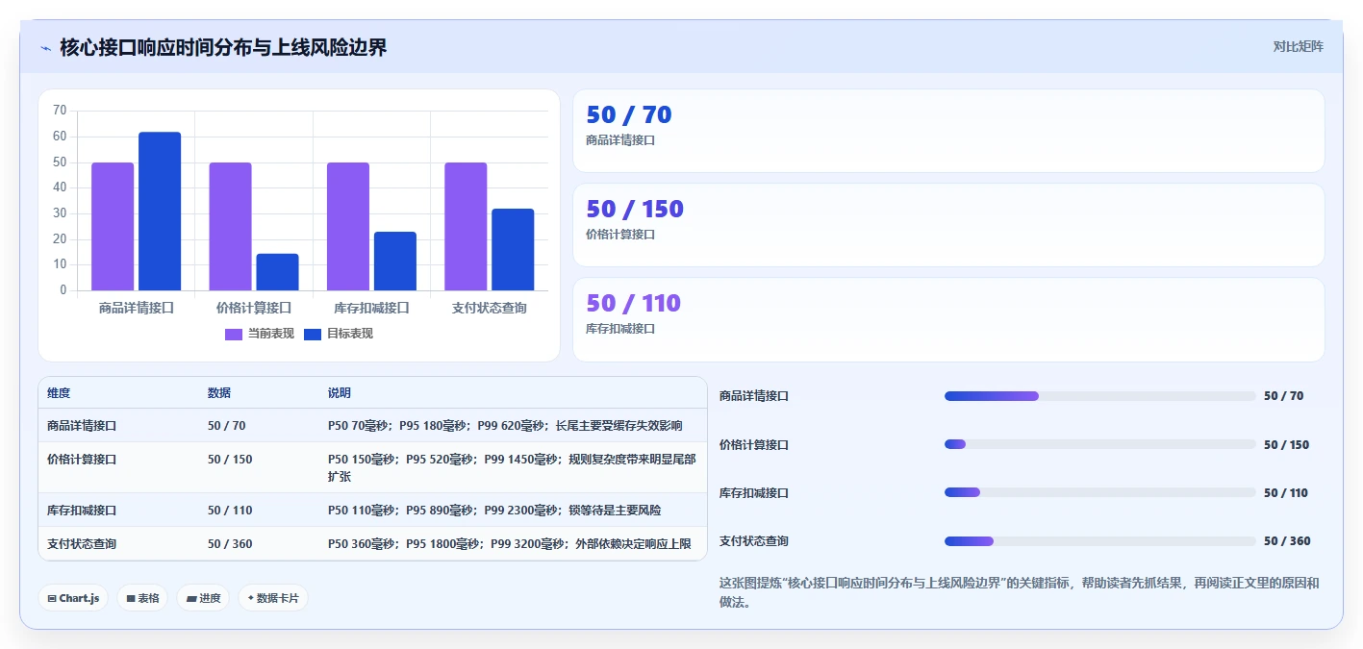Click chart axis label 库存扣减接口

[x=371, y=308]
